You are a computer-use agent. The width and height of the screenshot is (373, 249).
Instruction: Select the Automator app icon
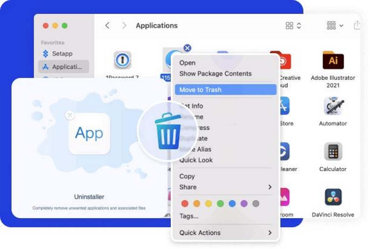333,106
